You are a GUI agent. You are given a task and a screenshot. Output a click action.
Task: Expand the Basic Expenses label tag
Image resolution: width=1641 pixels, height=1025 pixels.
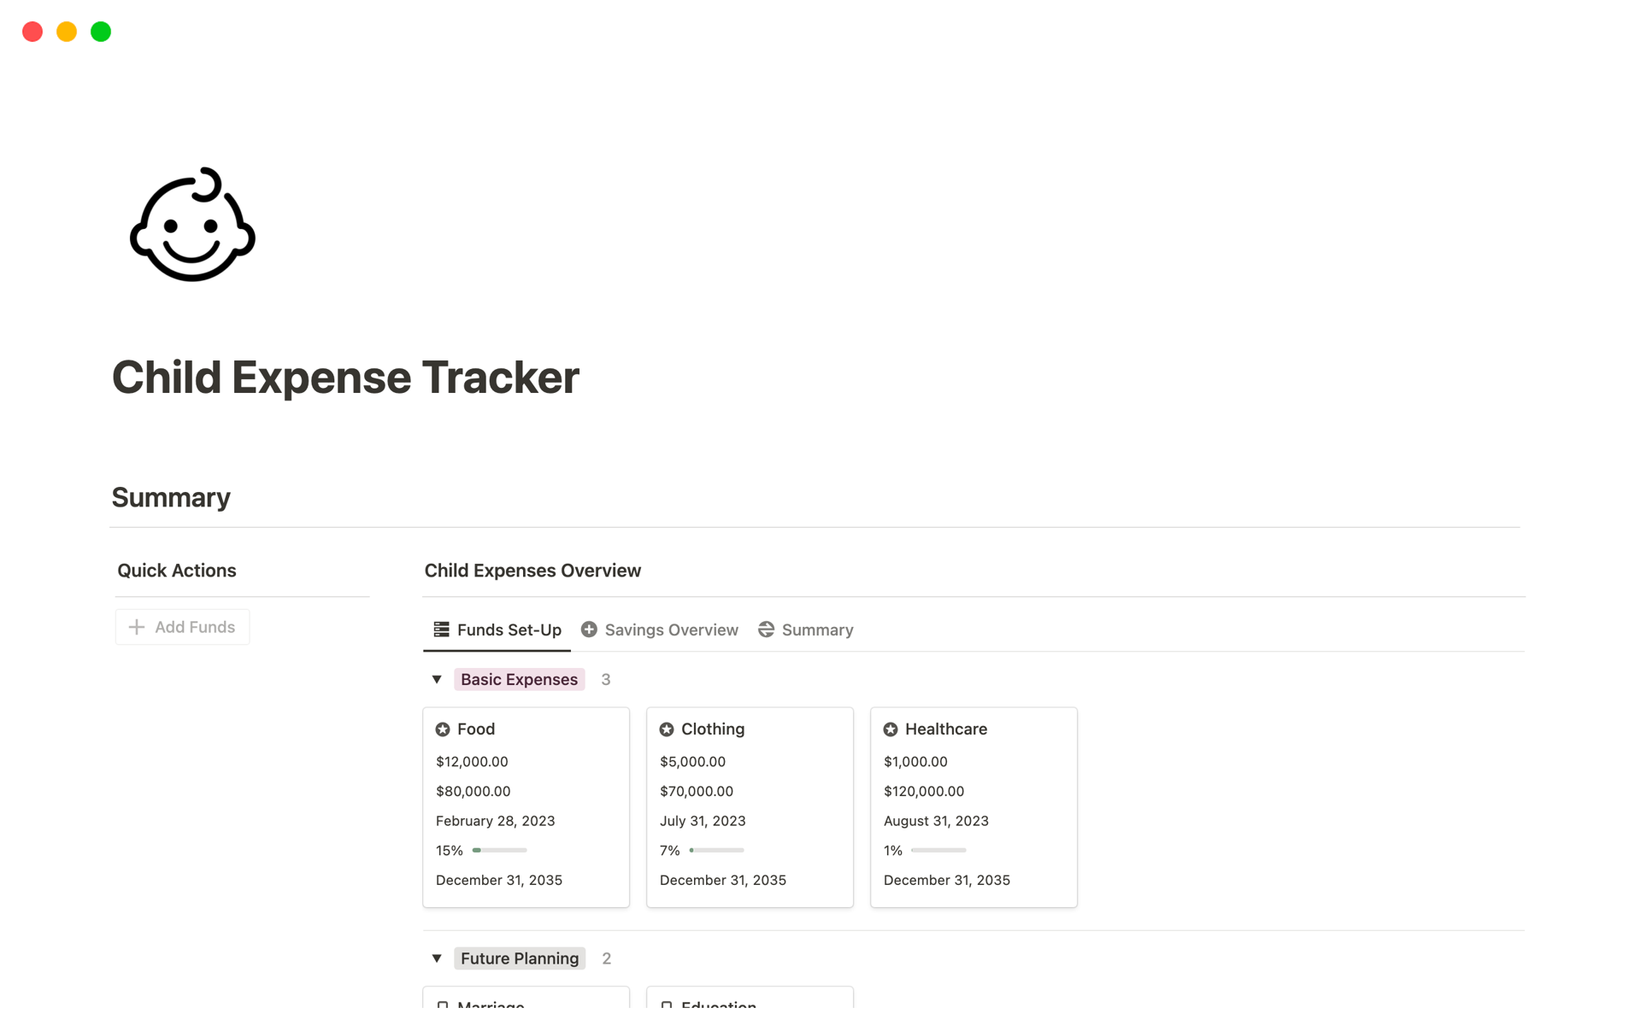click(x=518, y=678)
